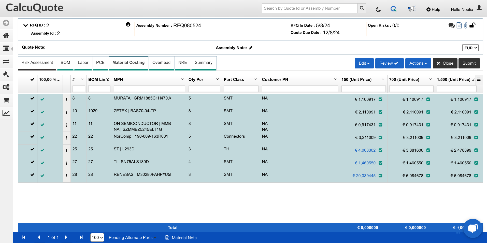Open the shopping cart sidebar icon
Screen dimensions: 487x243
[6, 100]
